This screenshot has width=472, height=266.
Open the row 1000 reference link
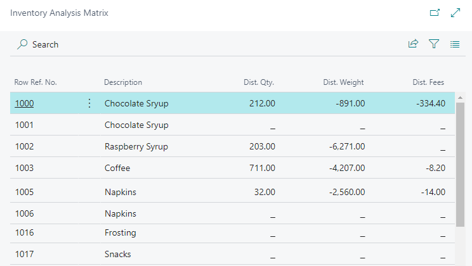(24, 103)
